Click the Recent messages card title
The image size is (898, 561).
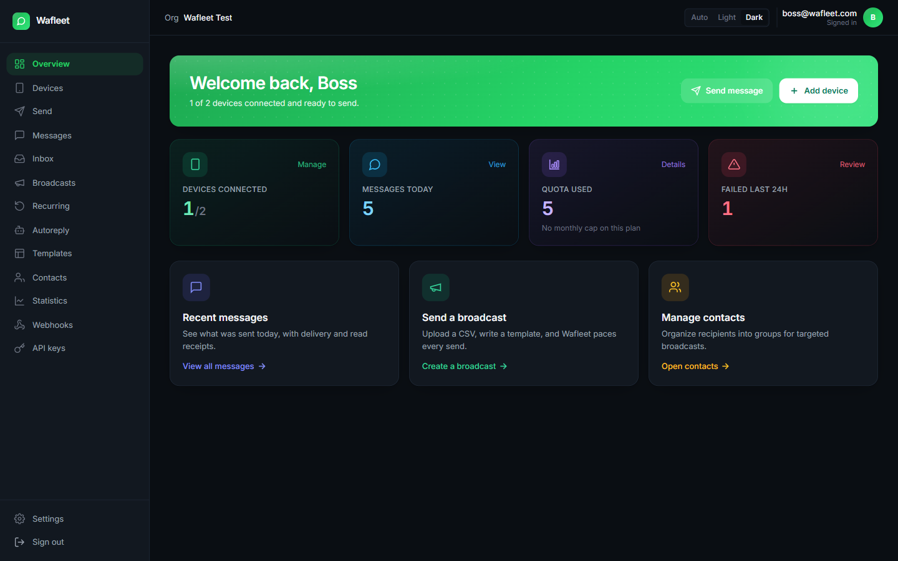pos(225,318)
